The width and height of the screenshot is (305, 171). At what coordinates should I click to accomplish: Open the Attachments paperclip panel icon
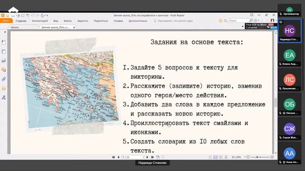point(4,79)
